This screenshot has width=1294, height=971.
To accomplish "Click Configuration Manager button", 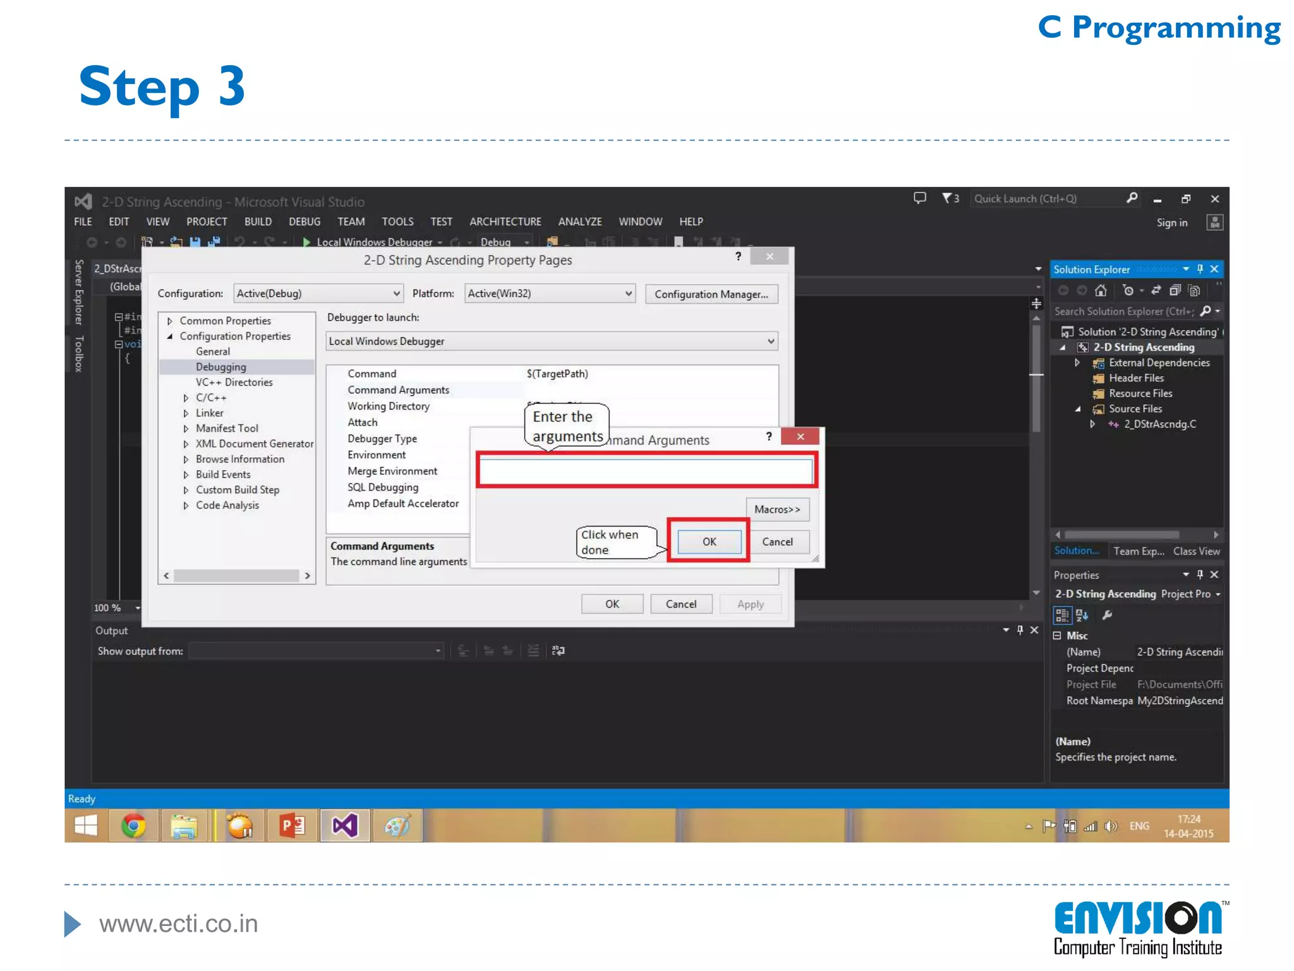I will click(x=711, y=294).
